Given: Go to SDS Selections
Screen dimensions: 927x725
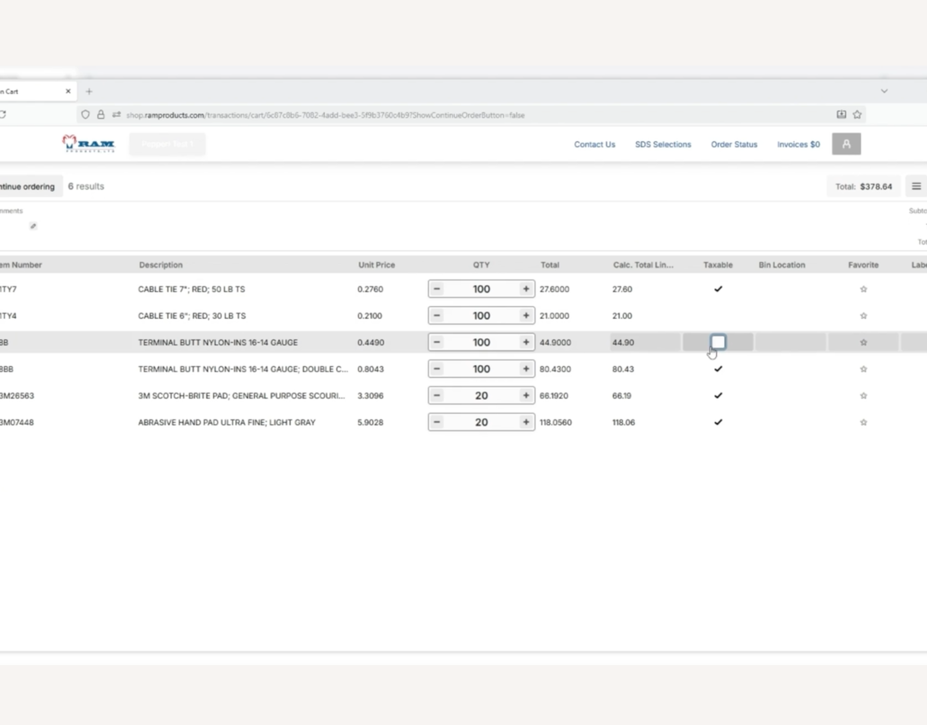Looking at the screenshot, I should tap(663, 145).
